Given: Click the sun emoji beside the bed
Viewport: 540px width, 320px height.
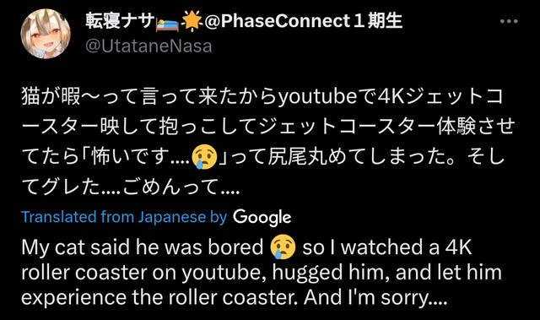Looking at the screenshot, I should pos(192,21).
